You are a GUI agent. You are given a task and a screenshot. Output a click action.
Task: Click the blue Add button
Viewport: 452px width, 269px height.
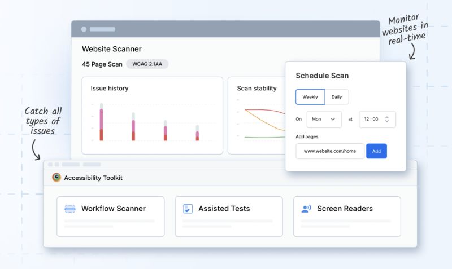pyautogui.click(x=376, y=151)
